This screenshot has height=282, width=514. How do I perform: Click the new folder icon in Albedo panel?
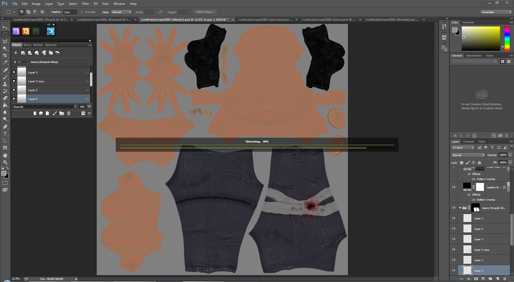62,113
